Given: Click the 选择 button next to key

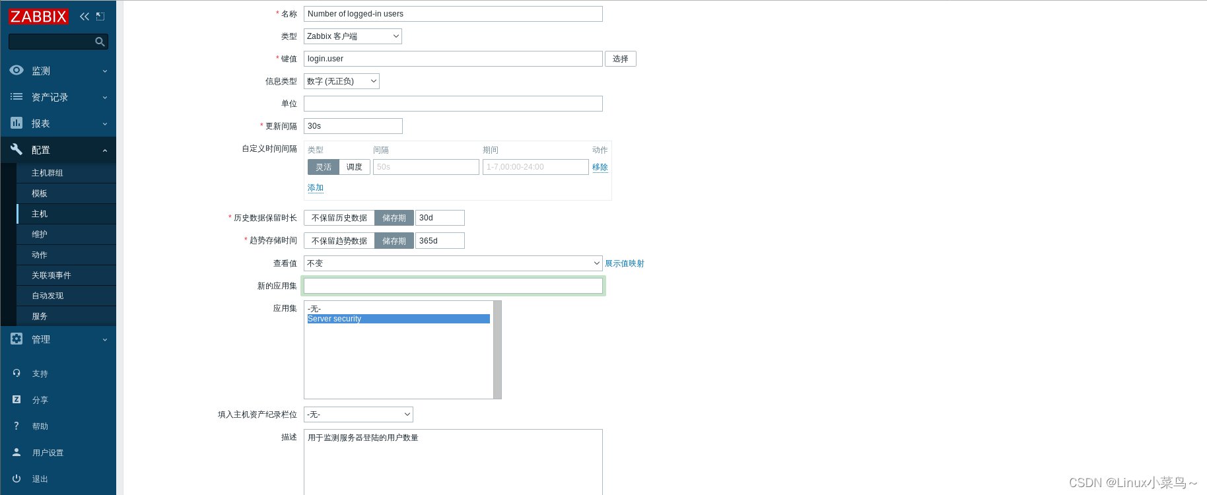Looking at the screenshot, I should pyautogui.click(x=621, y=59).
